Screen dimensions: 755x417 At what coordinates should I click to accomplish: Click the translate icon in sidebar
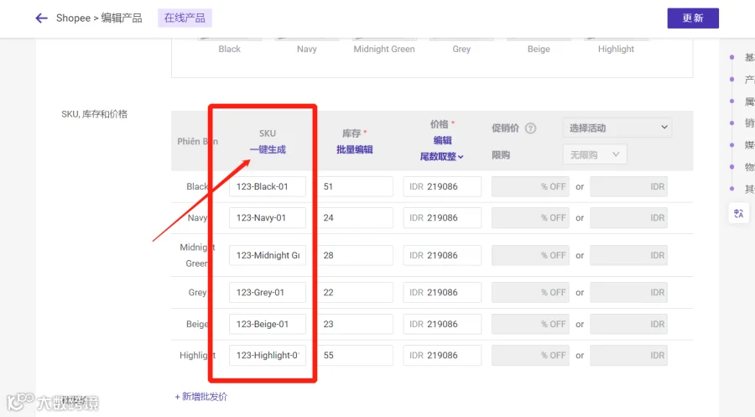738,213
